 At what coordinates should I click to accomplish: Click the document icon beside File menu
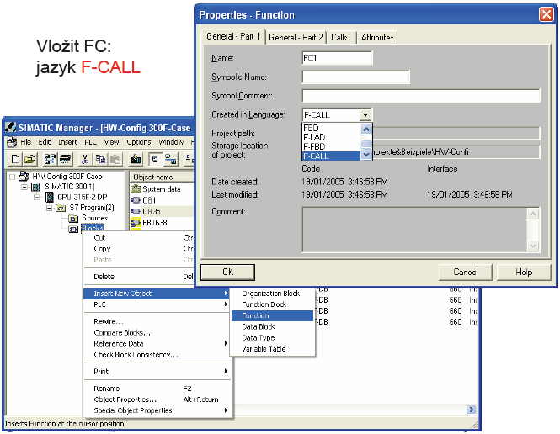12,142
